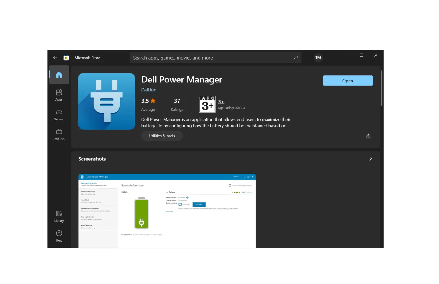Image resolution: width=439 pixels, height=284 pixels.
Task: Click the IARC 3+ rating badge
Action: 207,104
